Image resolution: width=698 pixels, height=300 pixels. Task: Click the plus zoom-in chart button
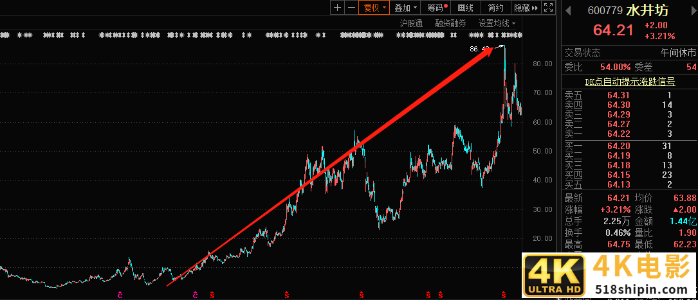coord(338,8)
